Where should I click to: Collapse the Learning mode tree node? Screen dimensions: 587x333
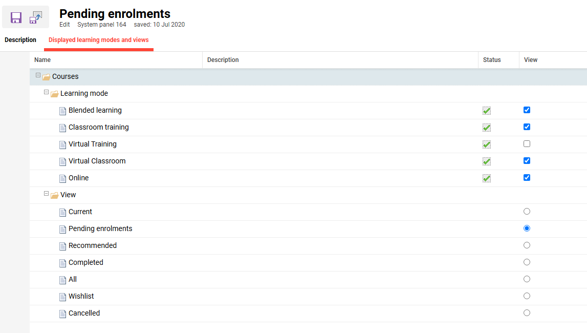pos(46,92)
